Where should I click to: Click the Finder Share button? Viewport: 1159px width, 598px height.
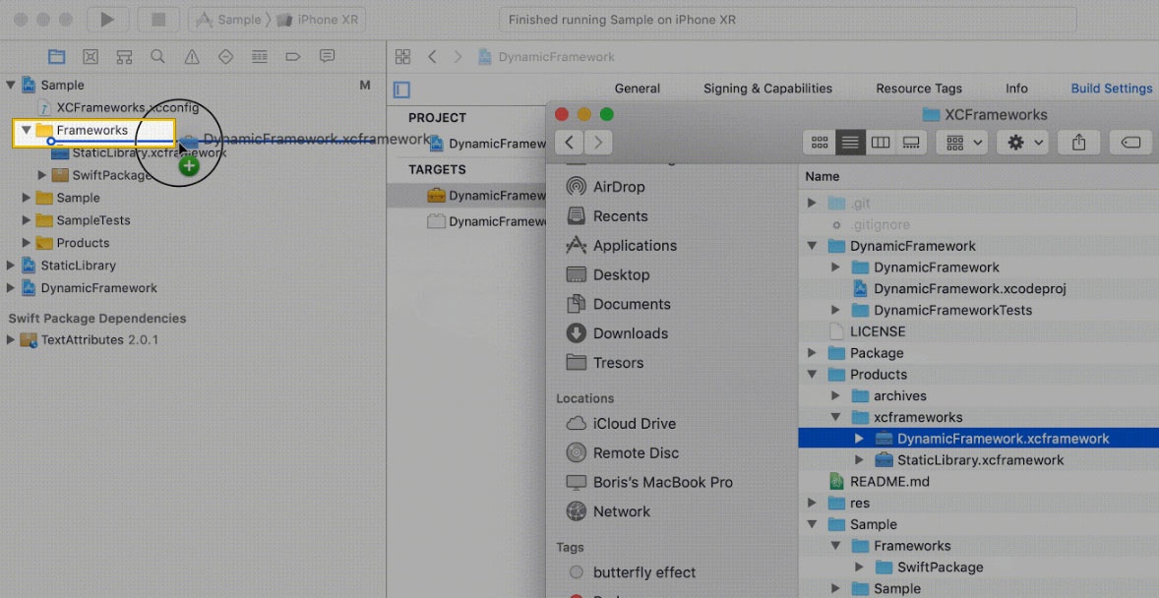point(1078,143)
